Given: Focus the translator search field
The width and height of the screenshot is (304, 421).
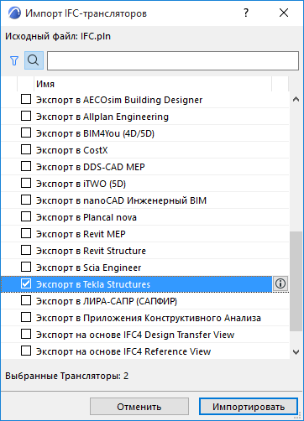Looking at the screenshot, I should 173,60.
